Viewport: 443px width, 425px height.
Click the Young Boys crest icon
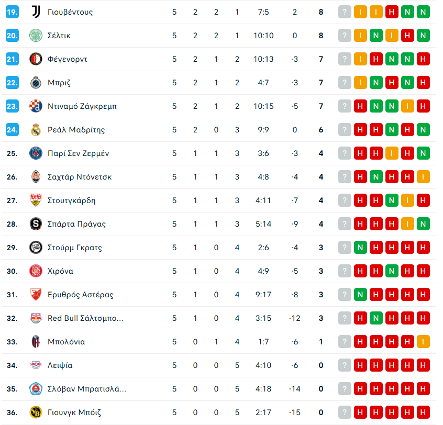click(x=35, y=412)
